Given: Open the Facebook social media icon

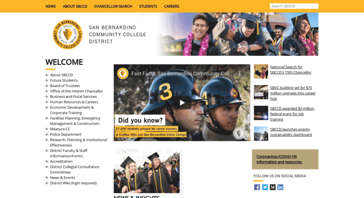Looking at the screenshot, I should [257, 187].
